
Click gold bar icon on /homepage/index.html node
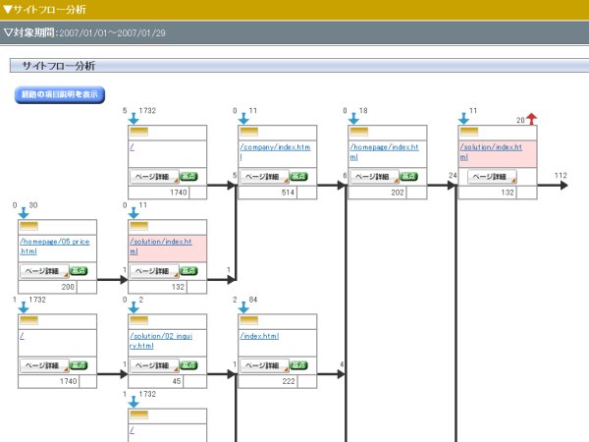pyautogui.click(x=358, y=132)
